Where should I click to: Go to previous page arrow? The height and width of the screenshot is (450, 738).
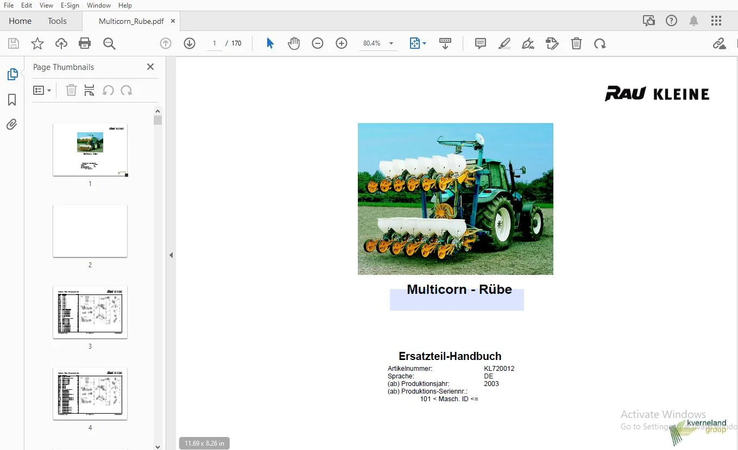[166, 43]
